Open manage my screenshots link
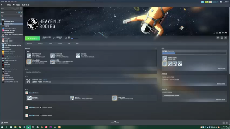 point(221,84)
